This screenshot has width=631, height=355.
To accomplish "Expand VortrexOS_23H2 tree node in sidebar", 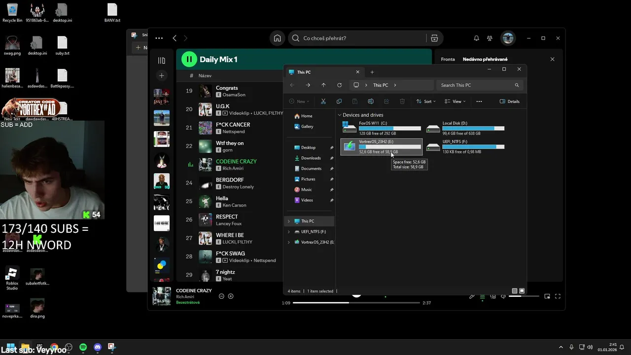I will (289, 242).
